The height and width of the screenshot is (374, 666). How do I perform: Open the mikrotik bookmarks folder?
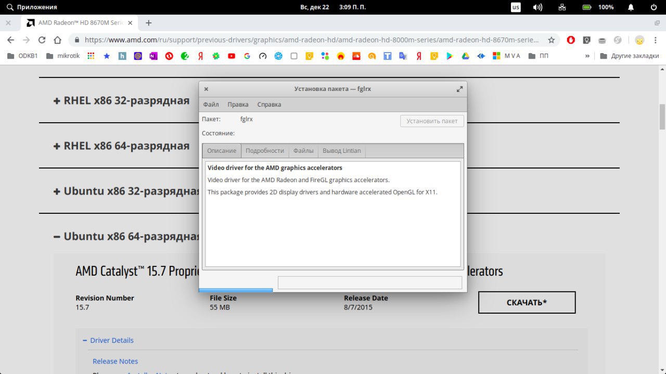[x=63, y=56]
